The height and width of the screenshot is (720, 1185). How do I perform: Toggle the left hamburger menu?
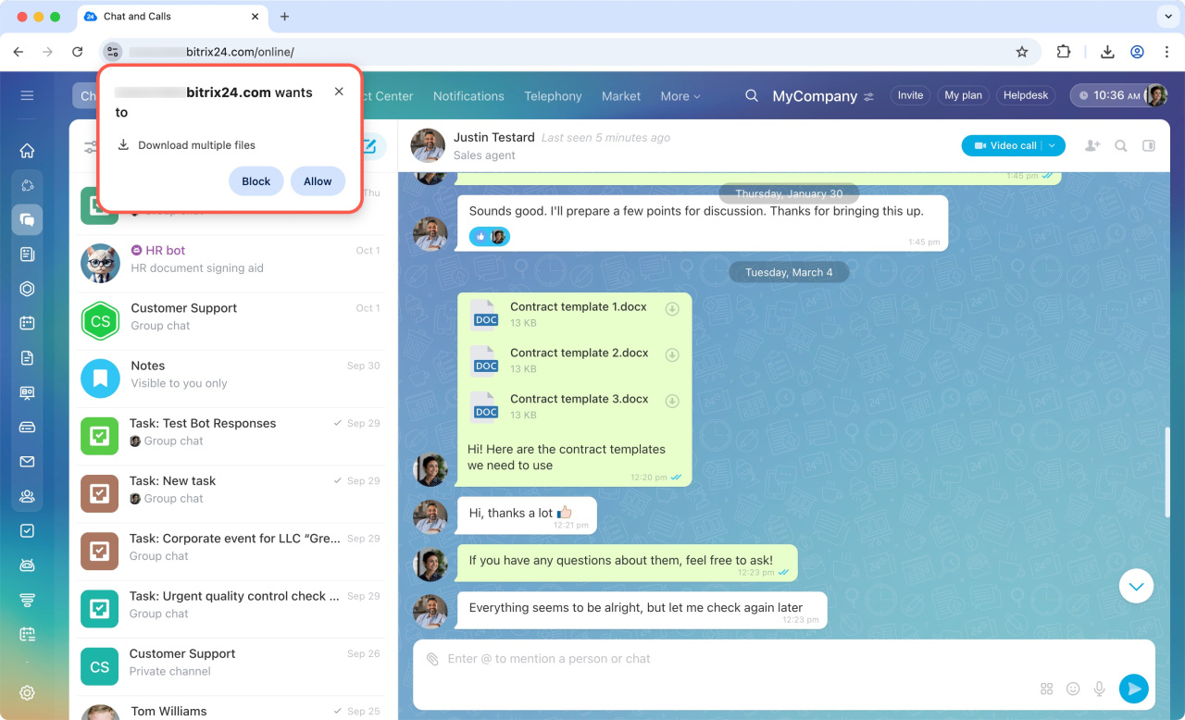[27, 95]
